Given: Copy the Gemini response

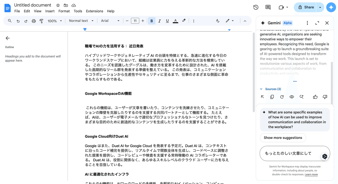Looking at the screenshot, I should pos(272,97).
